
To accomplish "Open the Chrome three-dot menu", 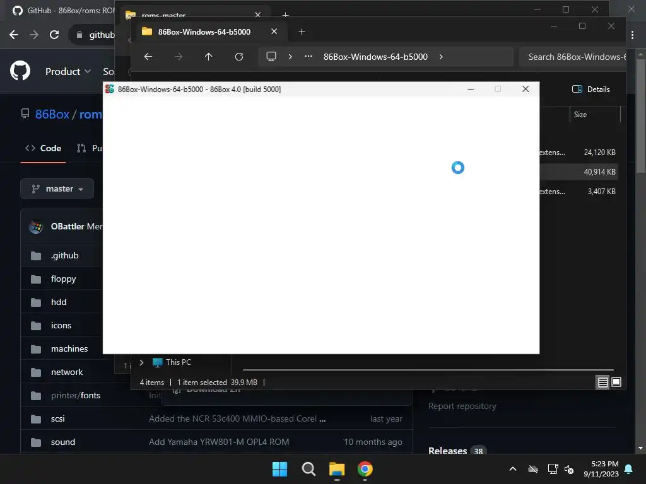I will 632,35.
